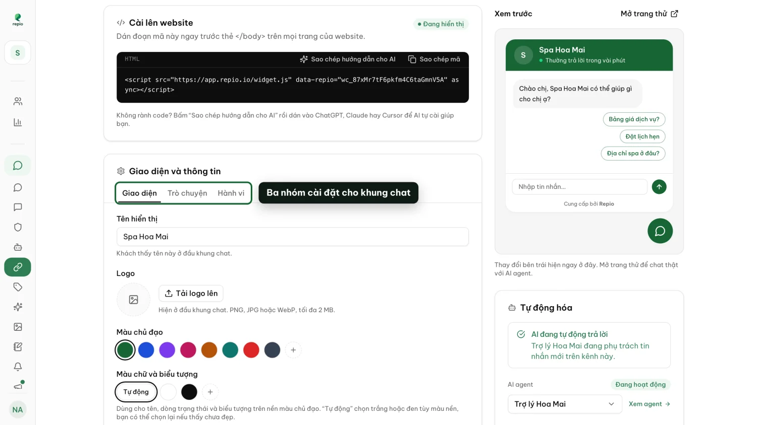The height and width of the screenshot is (425, 757).
Task: Select the black text color swatch
Action: click(x=189, y=392)
